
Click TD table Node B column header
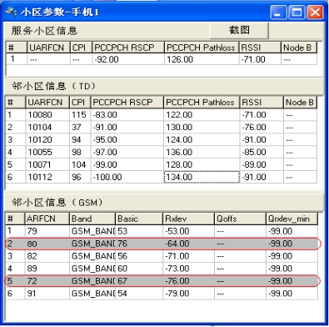coord(300,103)
